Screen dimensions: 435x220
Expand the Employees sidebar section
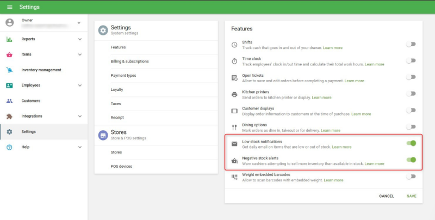[80, 85]
